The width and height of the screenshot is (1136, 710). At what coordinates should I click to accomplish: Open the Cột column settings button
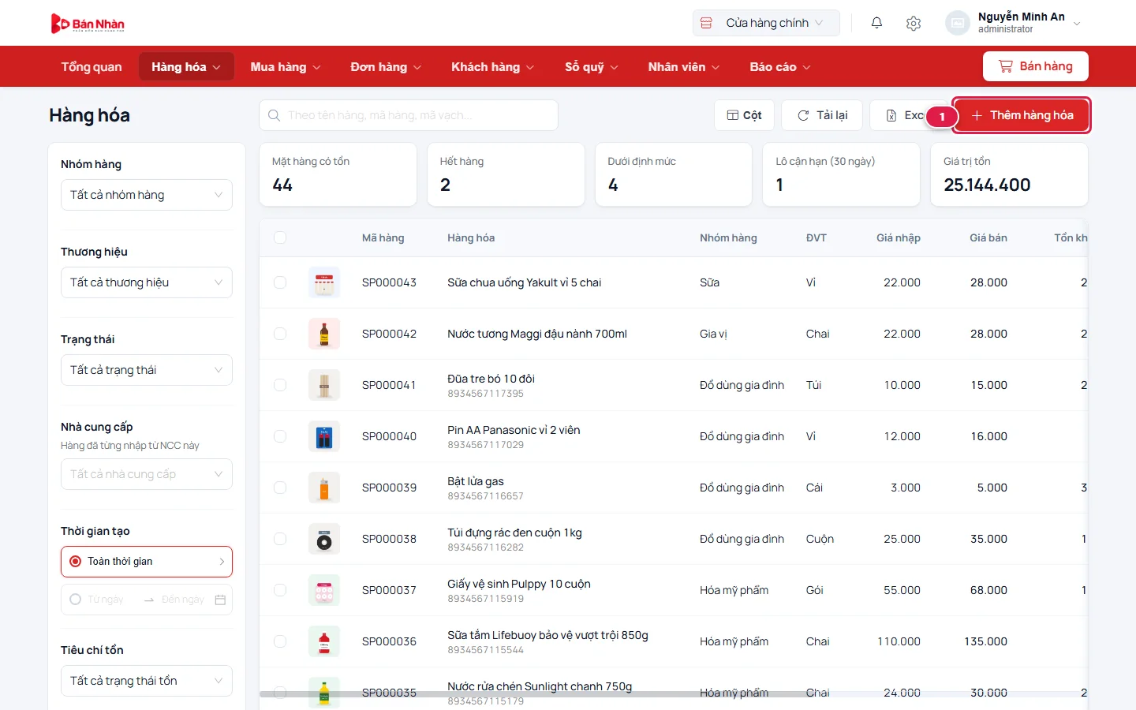click(744, 115)
